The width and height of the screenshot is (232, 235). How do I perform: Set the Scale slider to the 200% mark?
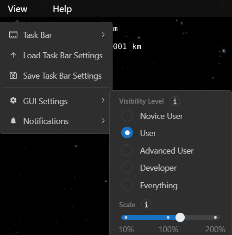215,217
